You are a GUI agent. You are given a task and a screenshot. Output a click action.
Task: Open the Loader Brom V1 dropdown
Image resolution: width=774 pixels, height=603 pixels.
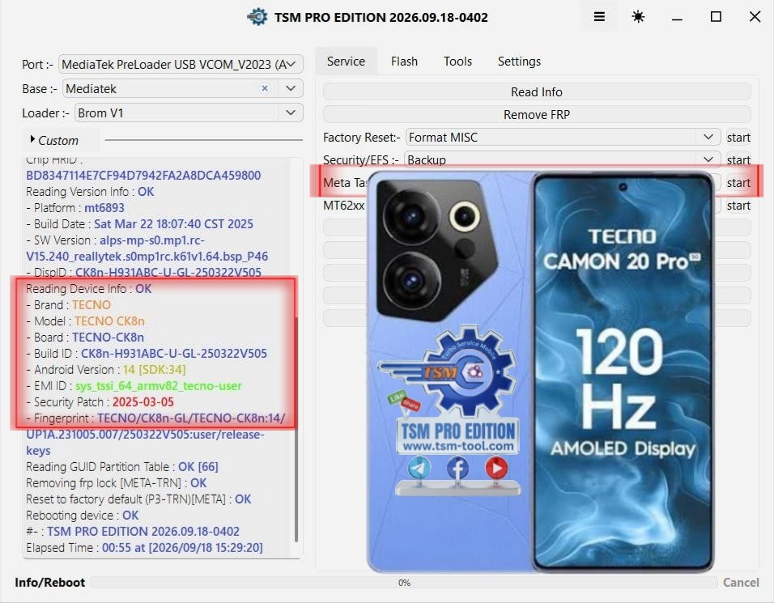tap(189, 113)
